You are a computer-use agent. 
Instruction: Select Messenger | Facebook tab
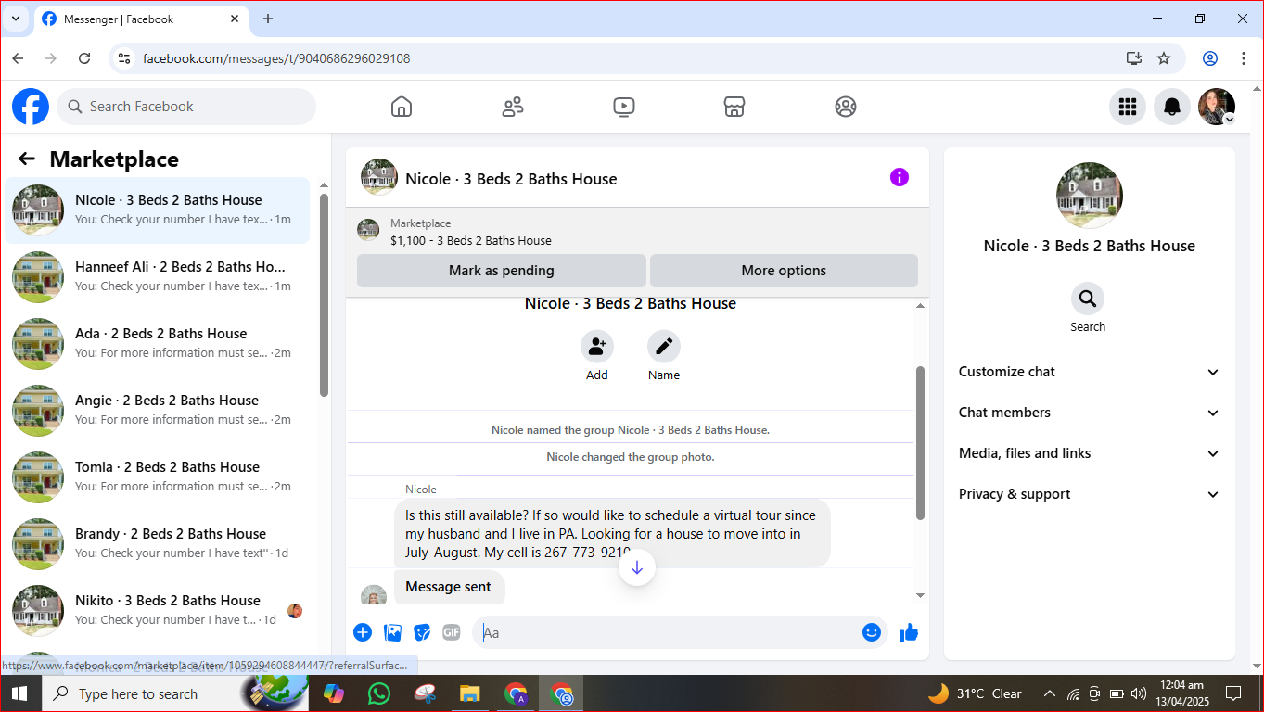coord(142,19)
